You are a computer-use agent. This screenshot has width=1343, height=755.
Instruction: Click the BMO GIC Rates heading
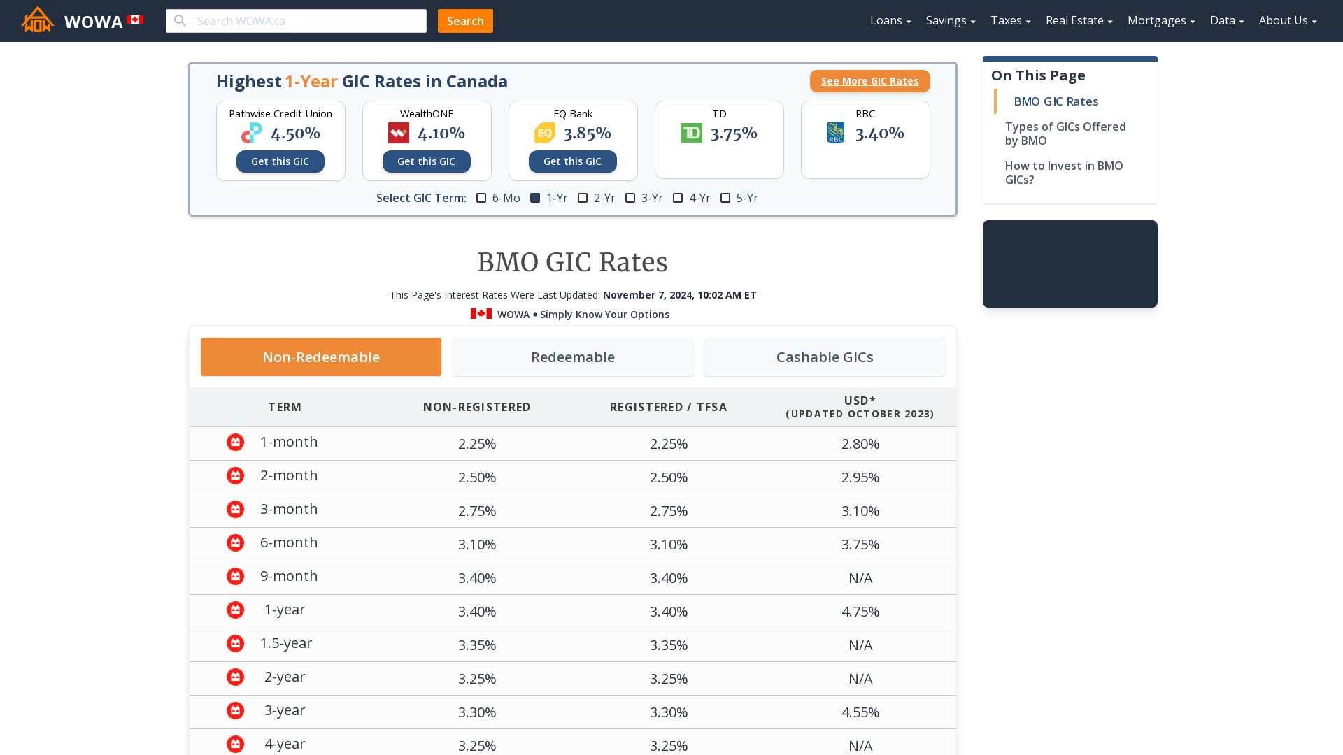pyautogui.click(x=572, y=262)
